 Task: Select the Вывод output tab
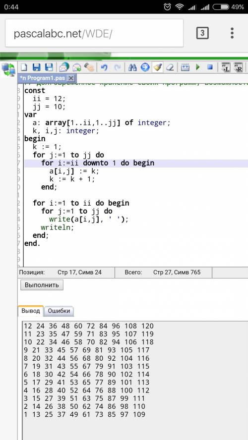[x=31, y=311]
